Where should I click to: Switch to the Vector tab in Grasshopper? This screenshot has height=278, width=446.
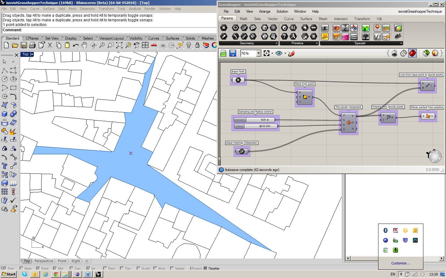273,19
